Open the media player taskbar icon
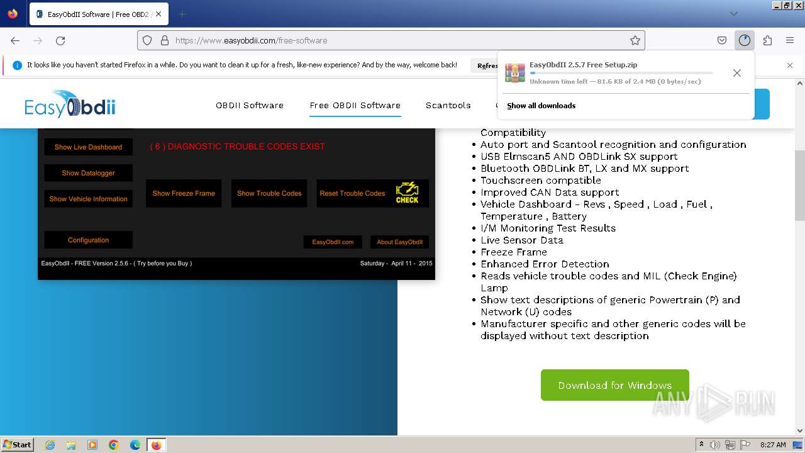 tap(92, 445)
